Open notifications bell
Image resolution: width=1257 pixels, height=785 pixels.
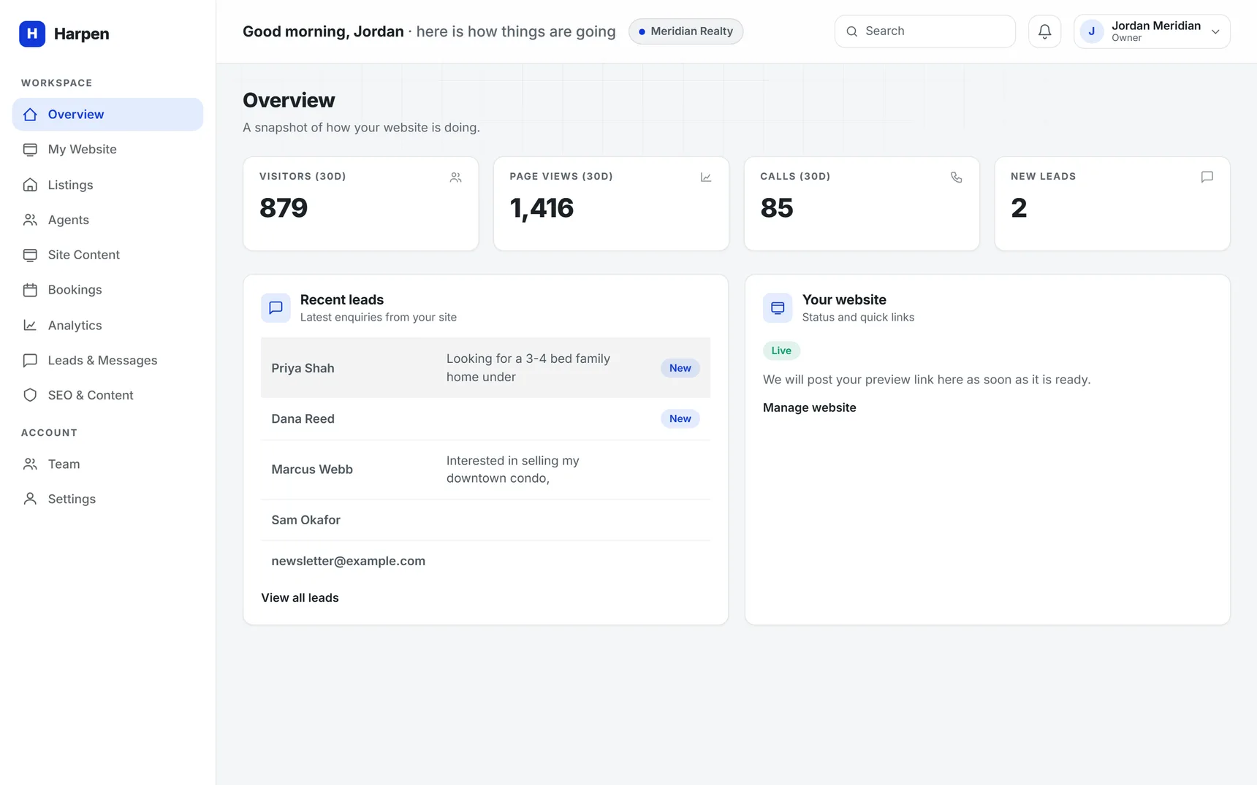pos(1044,31)
